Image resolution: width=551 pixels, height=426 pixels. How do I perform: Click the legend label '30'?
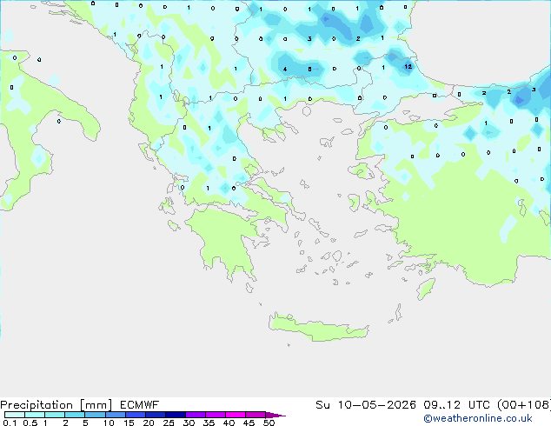point(189,423)
